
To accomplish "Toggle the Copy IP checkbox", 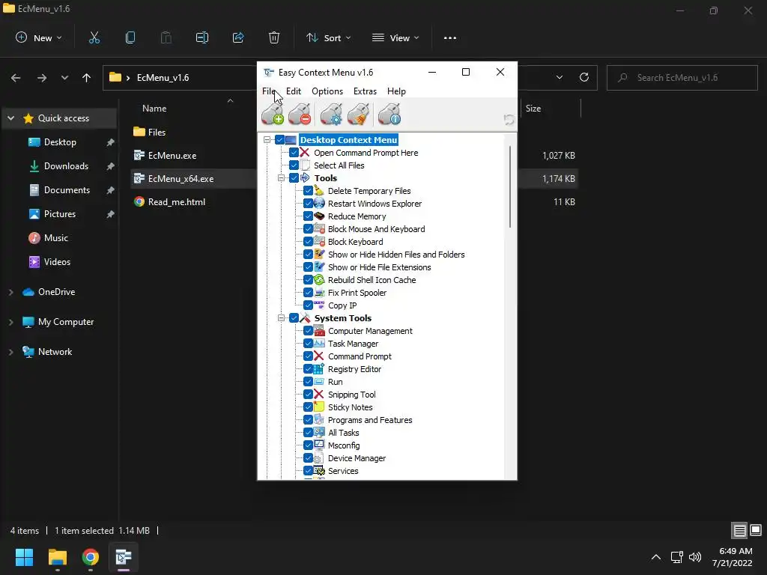I will click(x=308, y=305).
